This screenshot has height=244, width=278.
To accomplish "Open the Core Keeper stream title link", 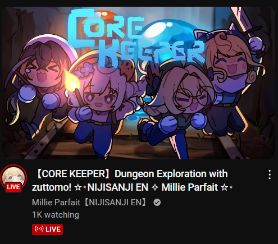I will coord(132,181).
